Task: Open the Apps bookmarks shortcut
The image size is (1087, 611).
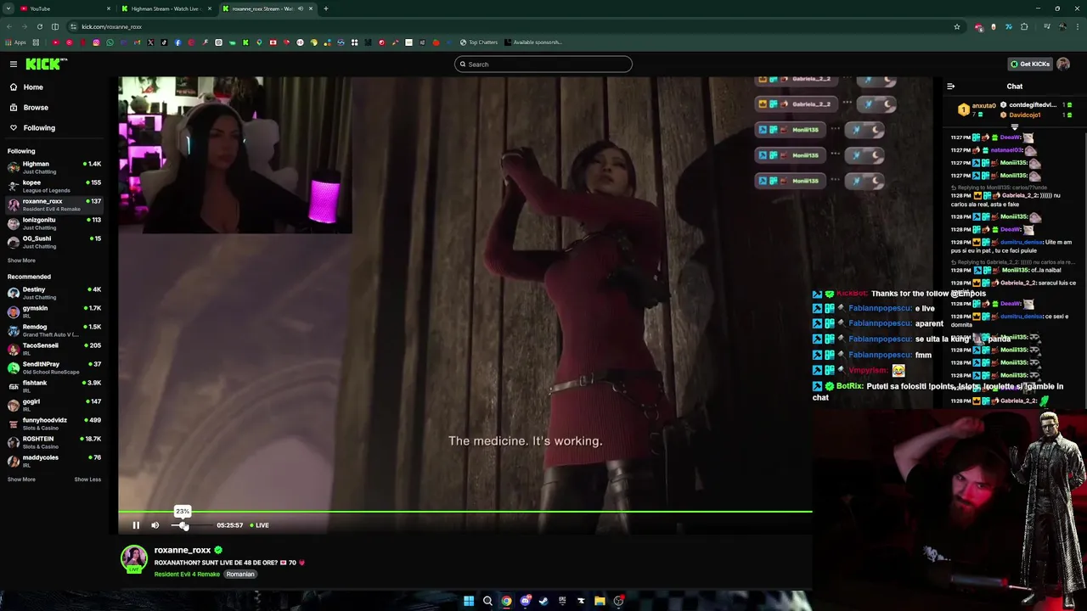Action: coord(15,42)
